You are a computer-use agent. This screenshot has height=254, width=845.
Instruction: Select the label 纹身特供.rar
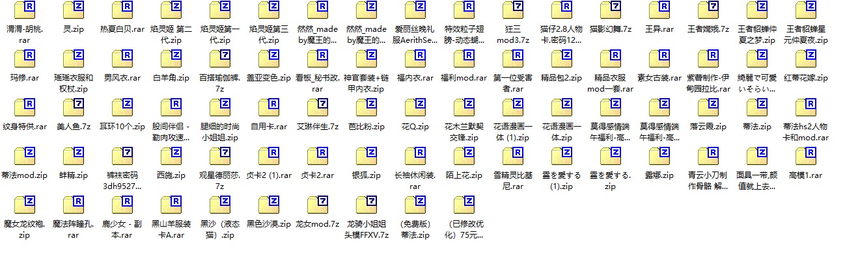(x=25, y=127)
